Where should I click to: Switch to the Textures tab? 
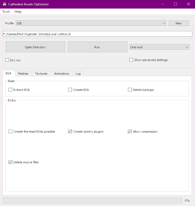41,74
